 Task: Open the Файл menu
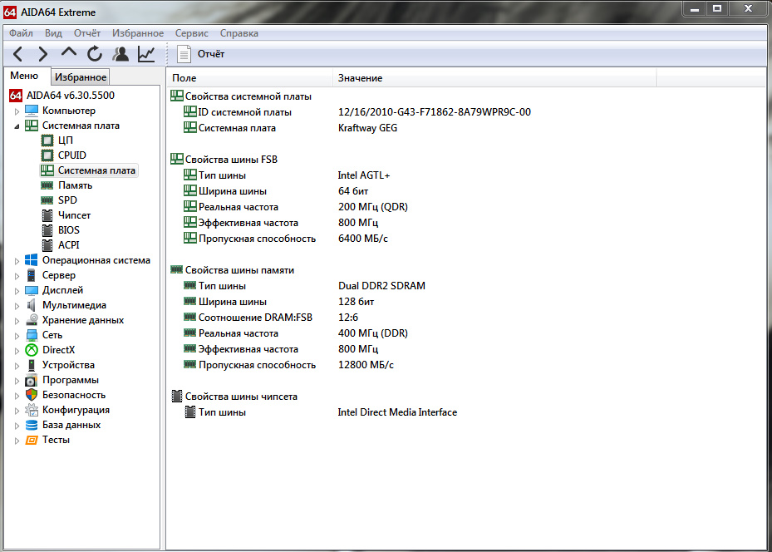[x=21, y=33]
